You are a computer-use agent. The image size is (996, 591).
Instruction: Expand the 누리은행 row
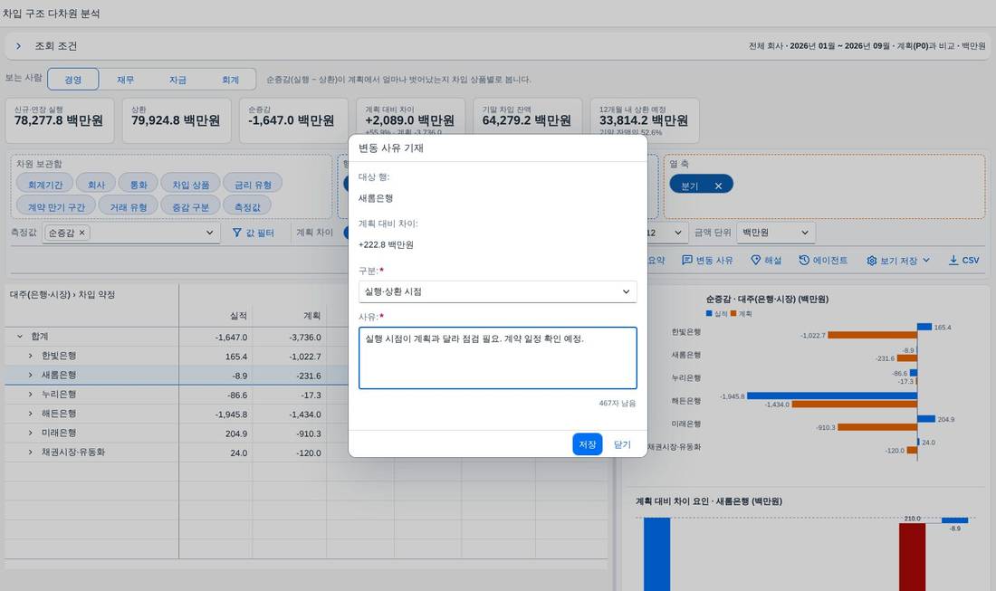pos(30,395)
